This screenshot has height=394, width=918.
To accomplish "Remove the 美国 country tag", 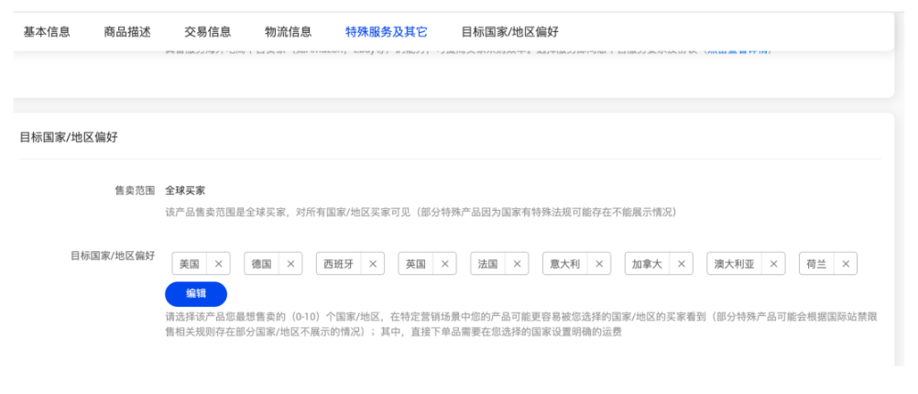I will point(218,264).
